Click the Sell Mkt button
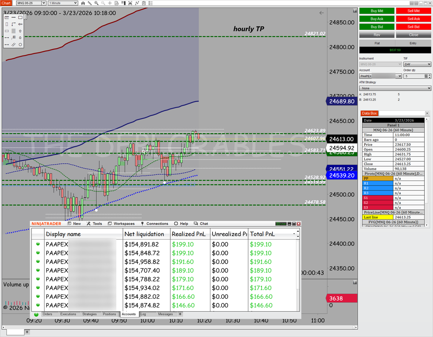Screen dimensions: 433x337 coord(414,11)
